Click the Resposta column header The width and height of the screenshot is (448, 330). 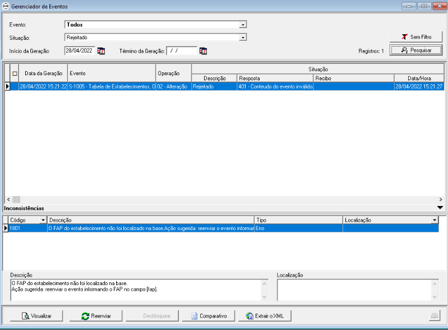coord(275,78)
